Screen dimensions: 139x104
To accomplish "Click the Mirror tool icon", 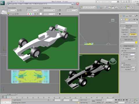I will pos(98,8).
